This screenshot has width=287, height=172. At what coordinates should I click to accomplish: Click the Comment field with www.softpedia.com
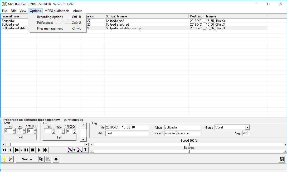click(182, 133)
